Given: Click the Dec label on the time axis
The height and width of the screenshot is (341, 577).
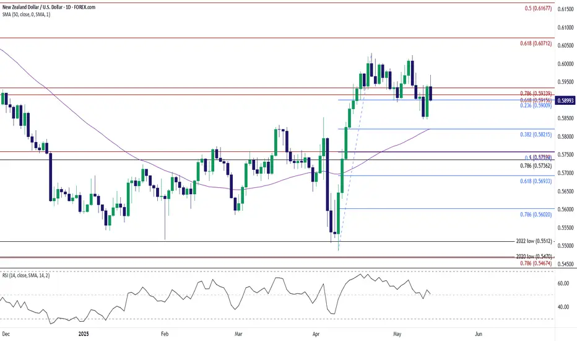Looking at the screenshot, I should pos(6,334).
